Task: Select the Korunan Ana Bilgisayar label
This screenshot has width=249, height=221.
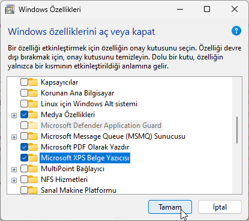Action: coord(77,93)
